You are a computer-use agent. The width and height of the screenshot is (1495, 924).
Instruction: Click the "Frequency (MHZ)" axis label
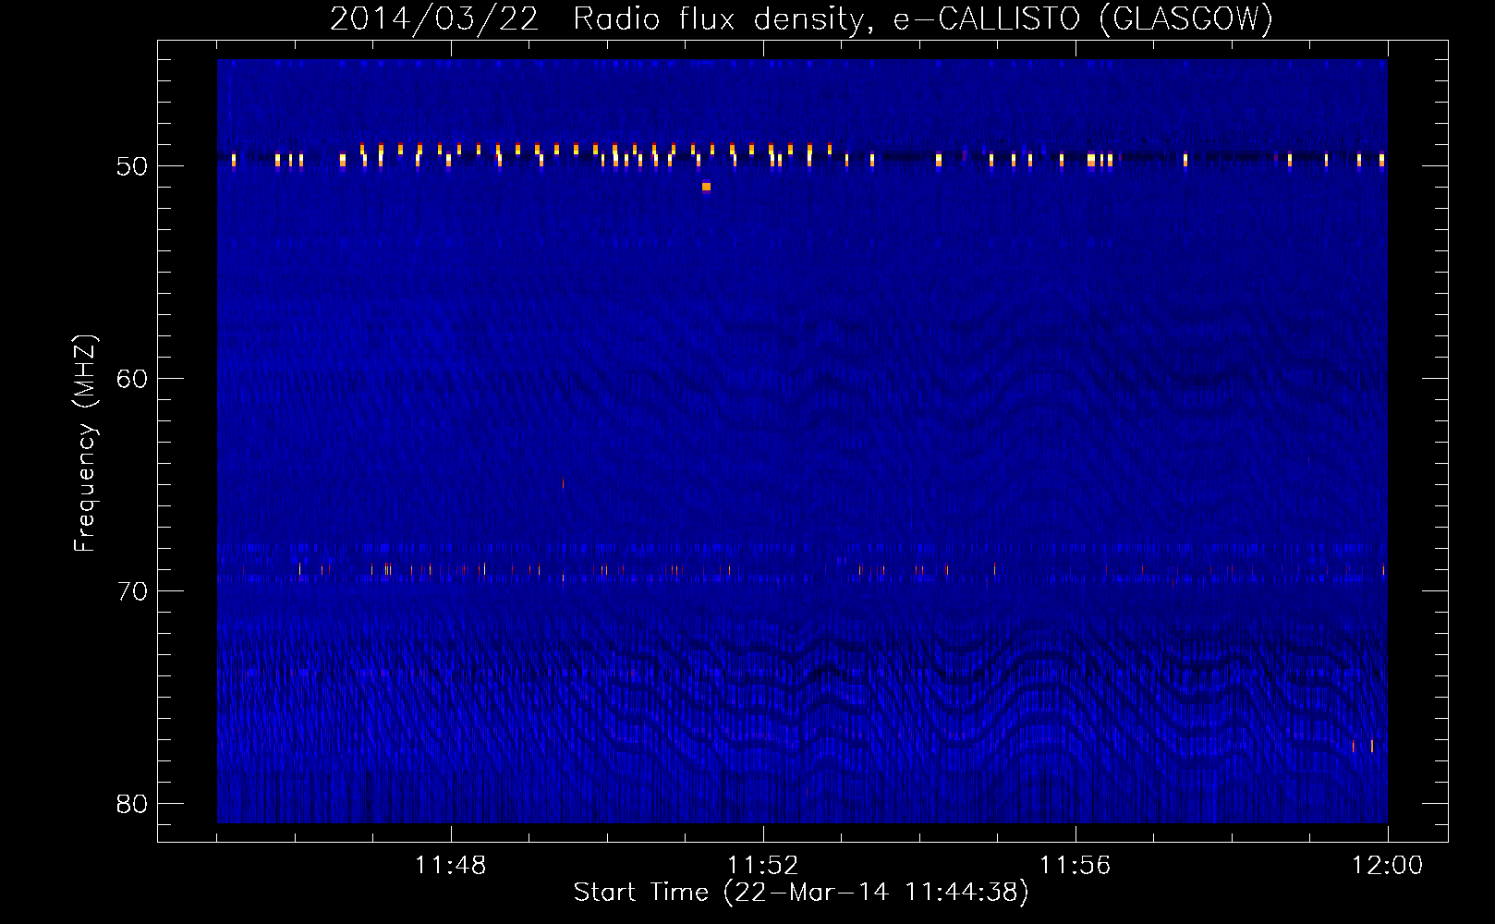click(84, 444)
